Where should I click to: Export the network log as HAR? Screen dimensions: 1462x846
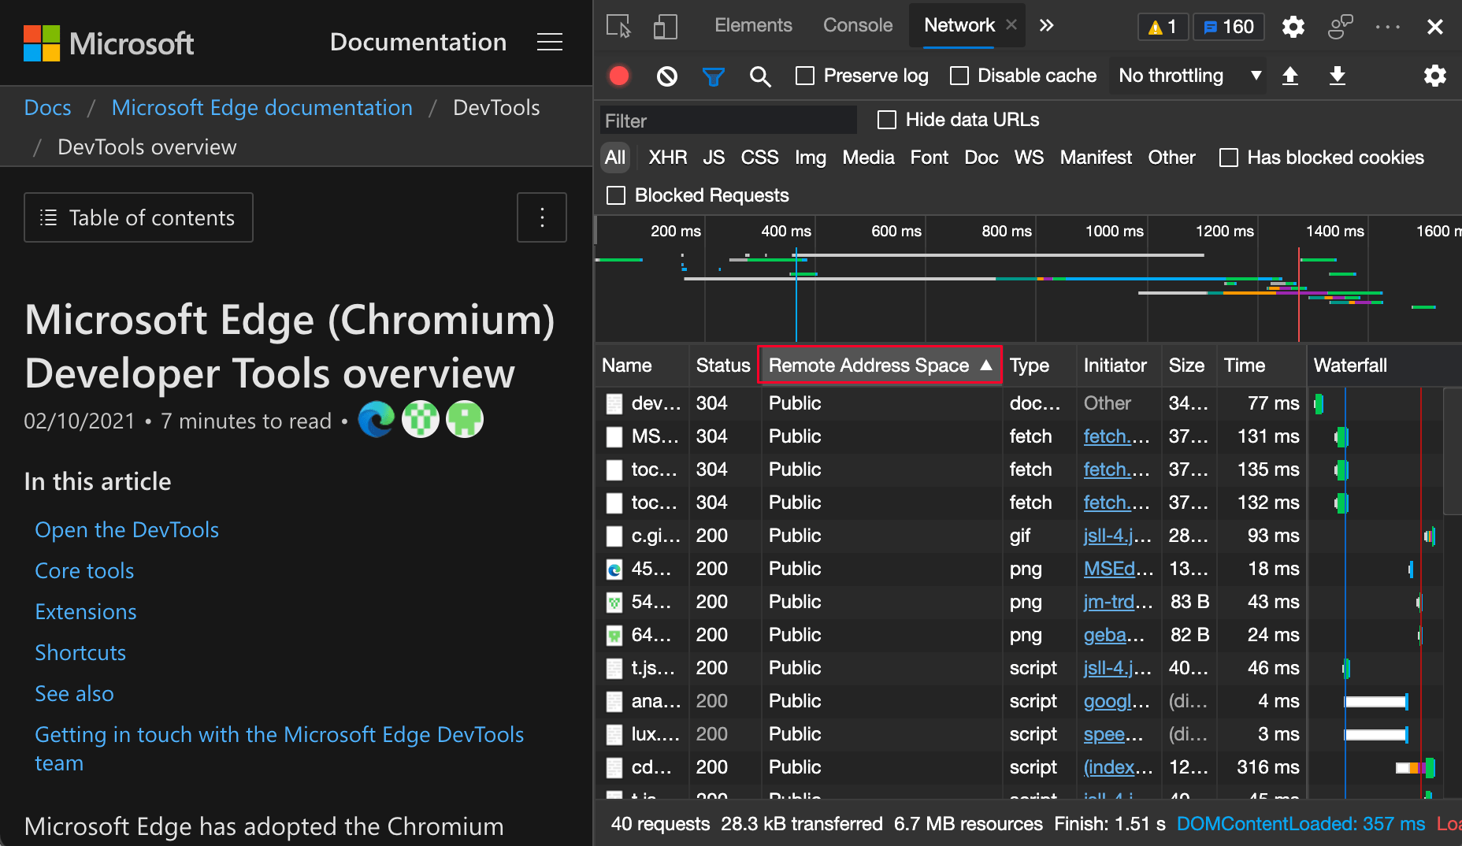click(1337, 76)
